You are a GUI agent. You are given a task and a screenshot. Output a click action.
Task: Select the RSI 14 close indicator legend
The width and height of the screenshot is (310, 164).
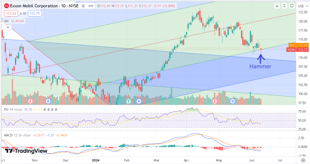point(13,109)
